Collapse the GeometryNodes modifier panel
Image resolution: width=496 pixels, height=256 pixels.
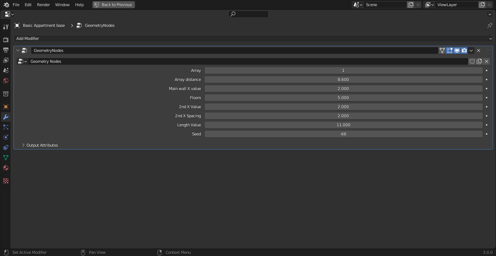click(18, 50)
